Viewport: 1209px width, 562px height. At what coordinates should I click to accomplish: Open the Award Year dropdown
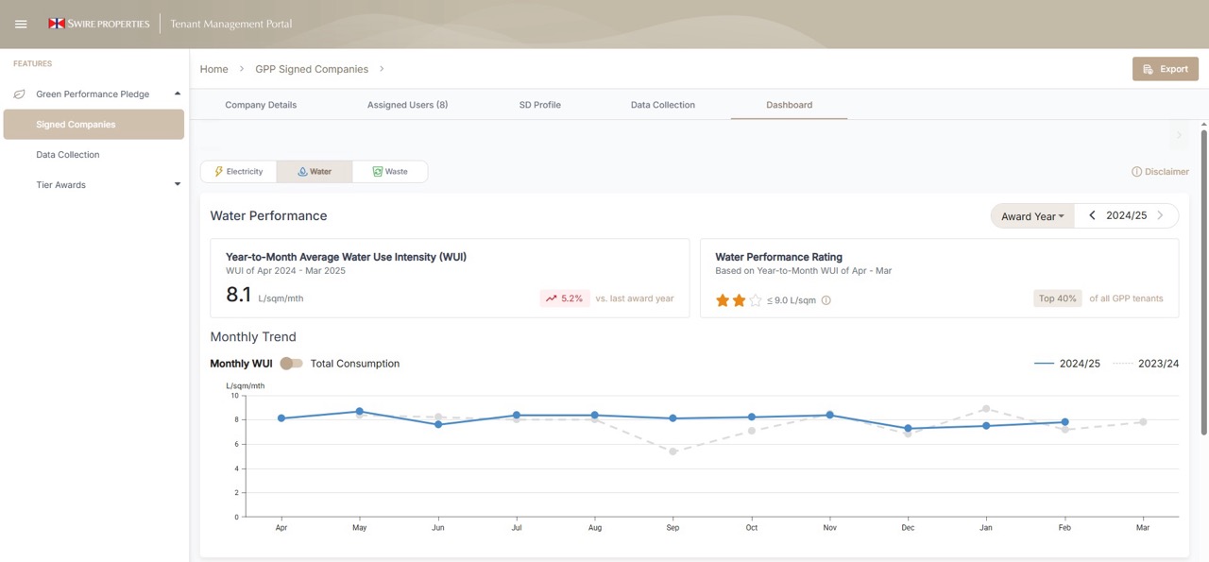1031,215
